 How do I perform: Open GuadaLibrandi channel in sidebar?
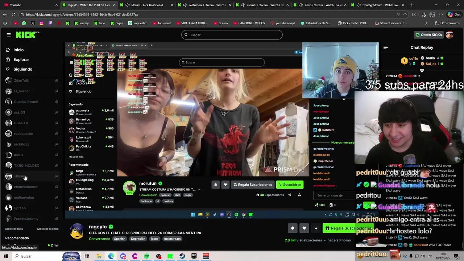(x=32, y=102)
